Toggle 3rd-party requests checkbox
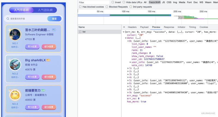218x117 pixels. (131, 7)
